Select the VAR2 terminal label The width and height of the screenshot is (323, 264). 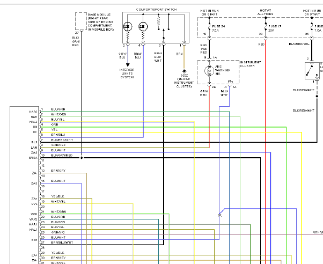point(33,219)
